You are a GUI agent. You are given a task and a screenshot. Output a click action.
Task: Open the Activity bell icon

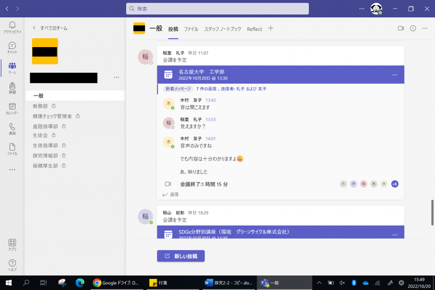point(12,27)
